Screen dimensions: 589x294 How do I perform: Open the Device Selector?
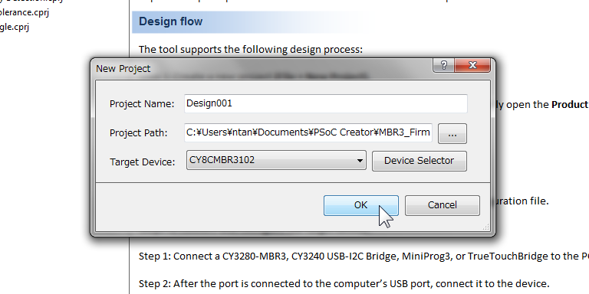pyautogui.click(x=420, y=161)
